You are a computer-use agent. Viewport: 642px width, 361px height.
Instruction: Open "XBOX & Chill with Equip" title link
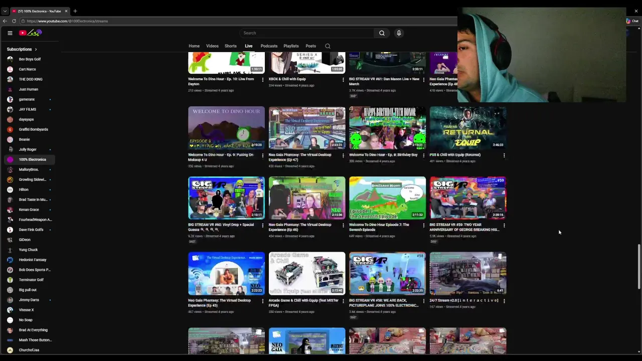click(287, 79)
